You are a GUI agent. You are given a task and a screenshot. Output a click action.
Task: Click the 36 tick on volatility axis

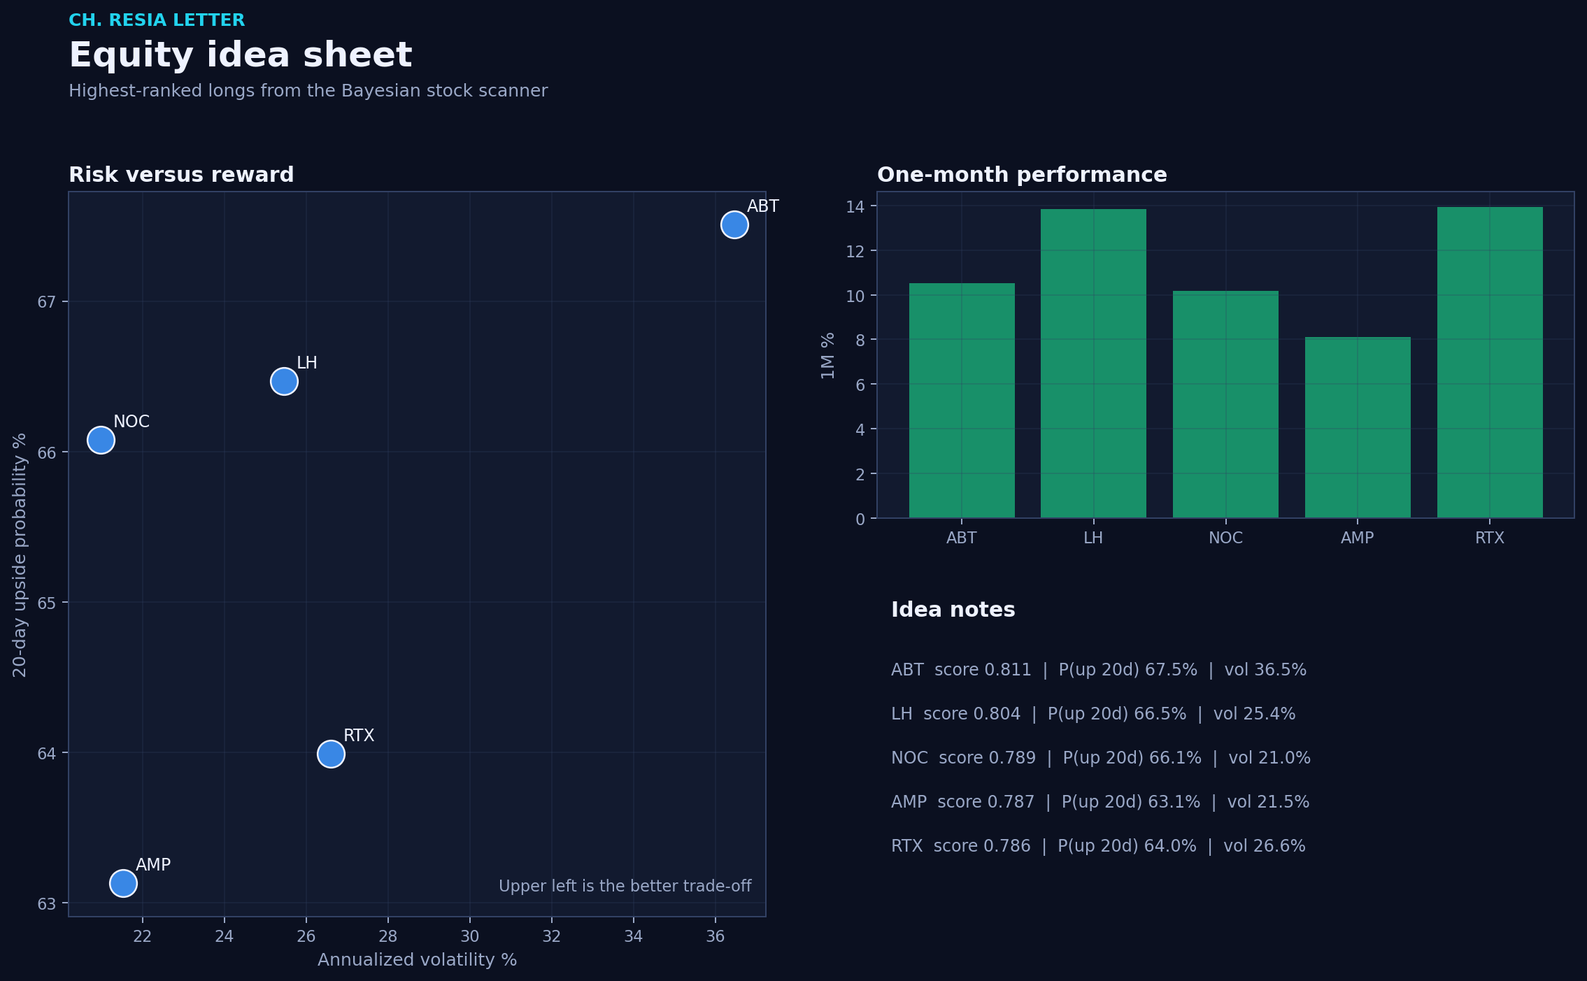[716, 936]
